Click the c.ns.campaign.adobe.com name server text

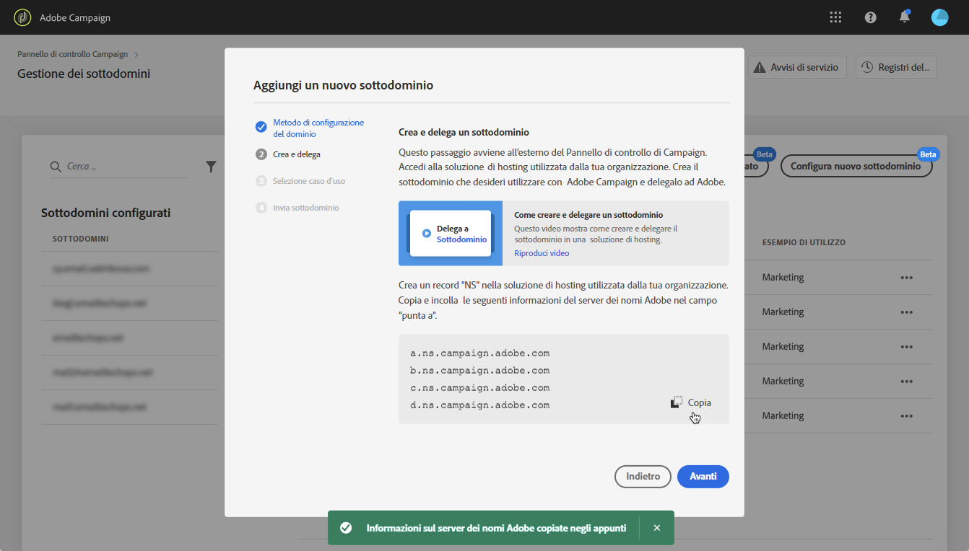(480, 388)
